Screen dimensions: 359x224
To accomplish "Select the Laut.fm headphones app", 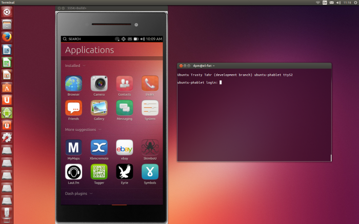I will pos(73,172).
